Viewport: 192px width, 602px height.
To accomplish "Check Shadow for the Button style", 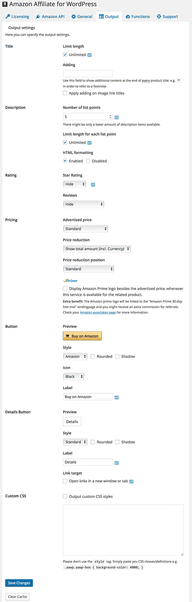I will [x=117, y=356].
